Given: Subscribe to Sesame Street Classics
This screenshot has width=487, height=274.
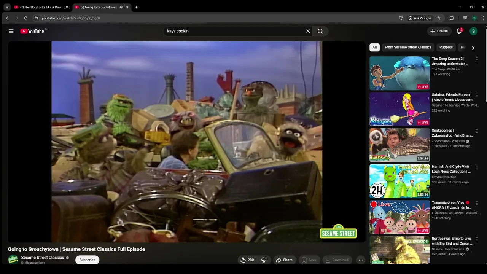Looking at the screenshot, I should coord(87,260).
